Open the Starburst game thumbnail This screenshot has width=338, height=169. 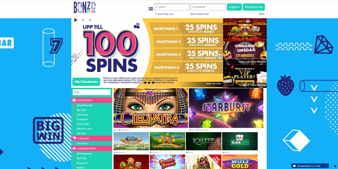tap(226, 108)
